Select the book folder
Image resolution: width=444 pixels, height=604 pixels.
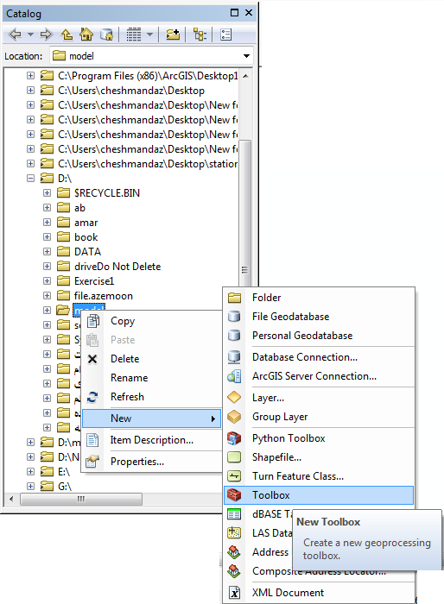click(86, 237)
